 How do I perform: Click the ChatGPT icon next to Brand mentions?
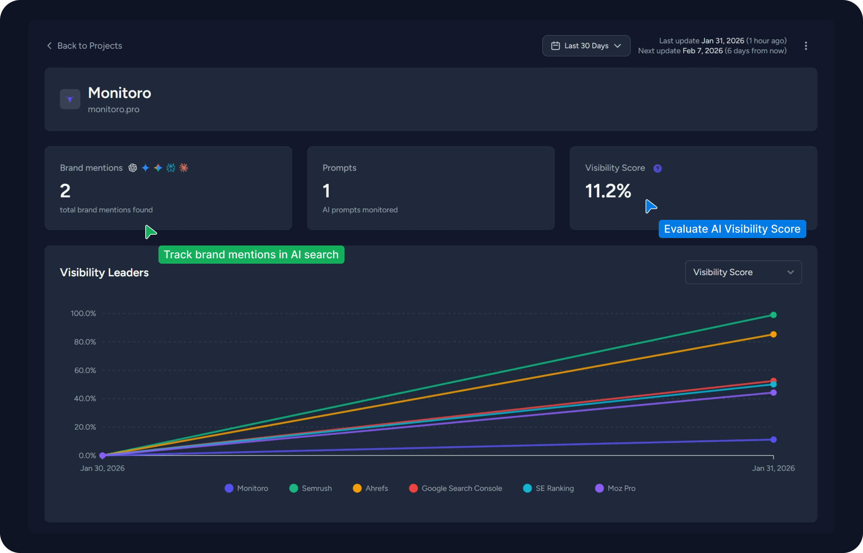pos(133,168)
